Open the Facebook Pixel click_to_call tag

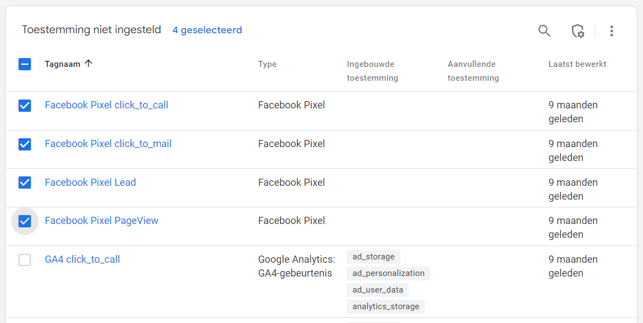(x=106, y=105)
